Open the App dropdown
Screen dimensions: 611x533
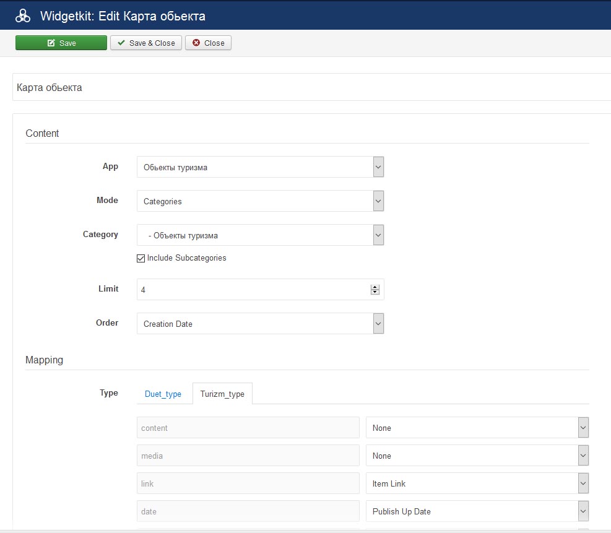coord(260,167)
